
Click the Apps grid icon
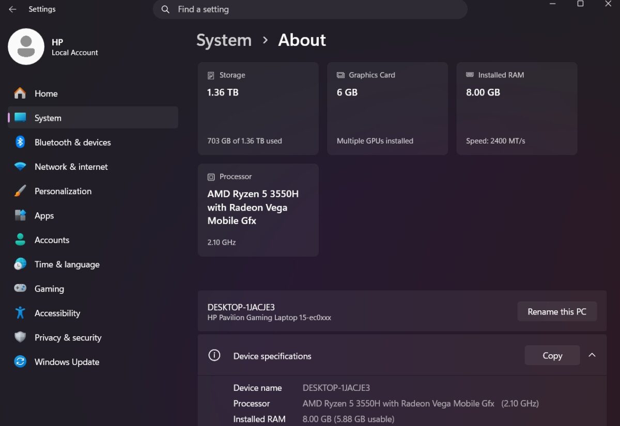tap(20, 215)
